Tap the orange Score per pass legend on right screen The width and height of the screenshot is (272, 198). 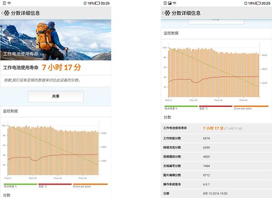(x=251, y=107)
